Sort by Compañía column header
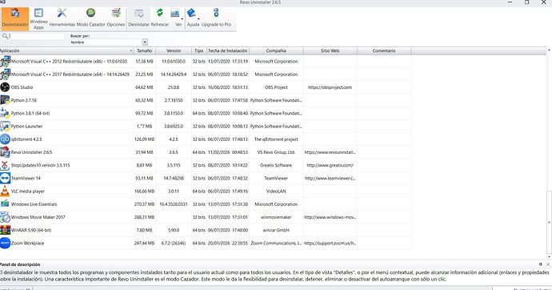This screenshot has width=552, height=290. (276, 50)
